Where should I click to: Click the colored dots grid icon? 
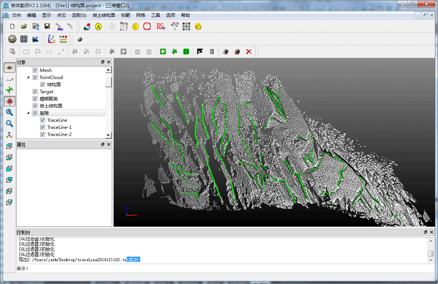pyautogui.click(x=186, y=27)
